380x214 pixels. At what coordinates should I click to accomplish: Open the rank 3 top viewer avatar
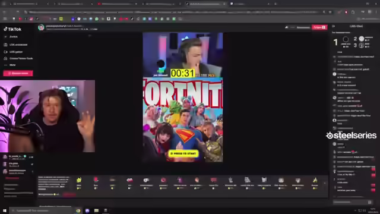coord(362,45)
